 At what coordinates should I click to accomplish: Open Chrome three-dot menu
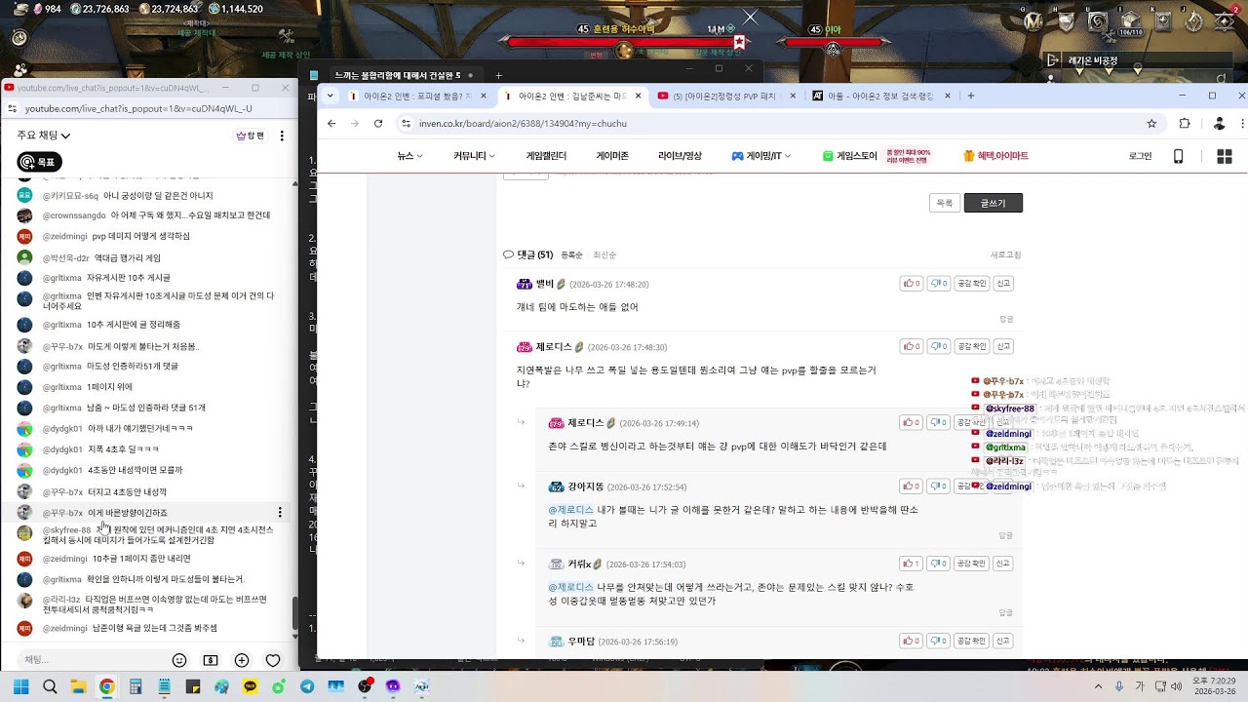(1240, 124)
